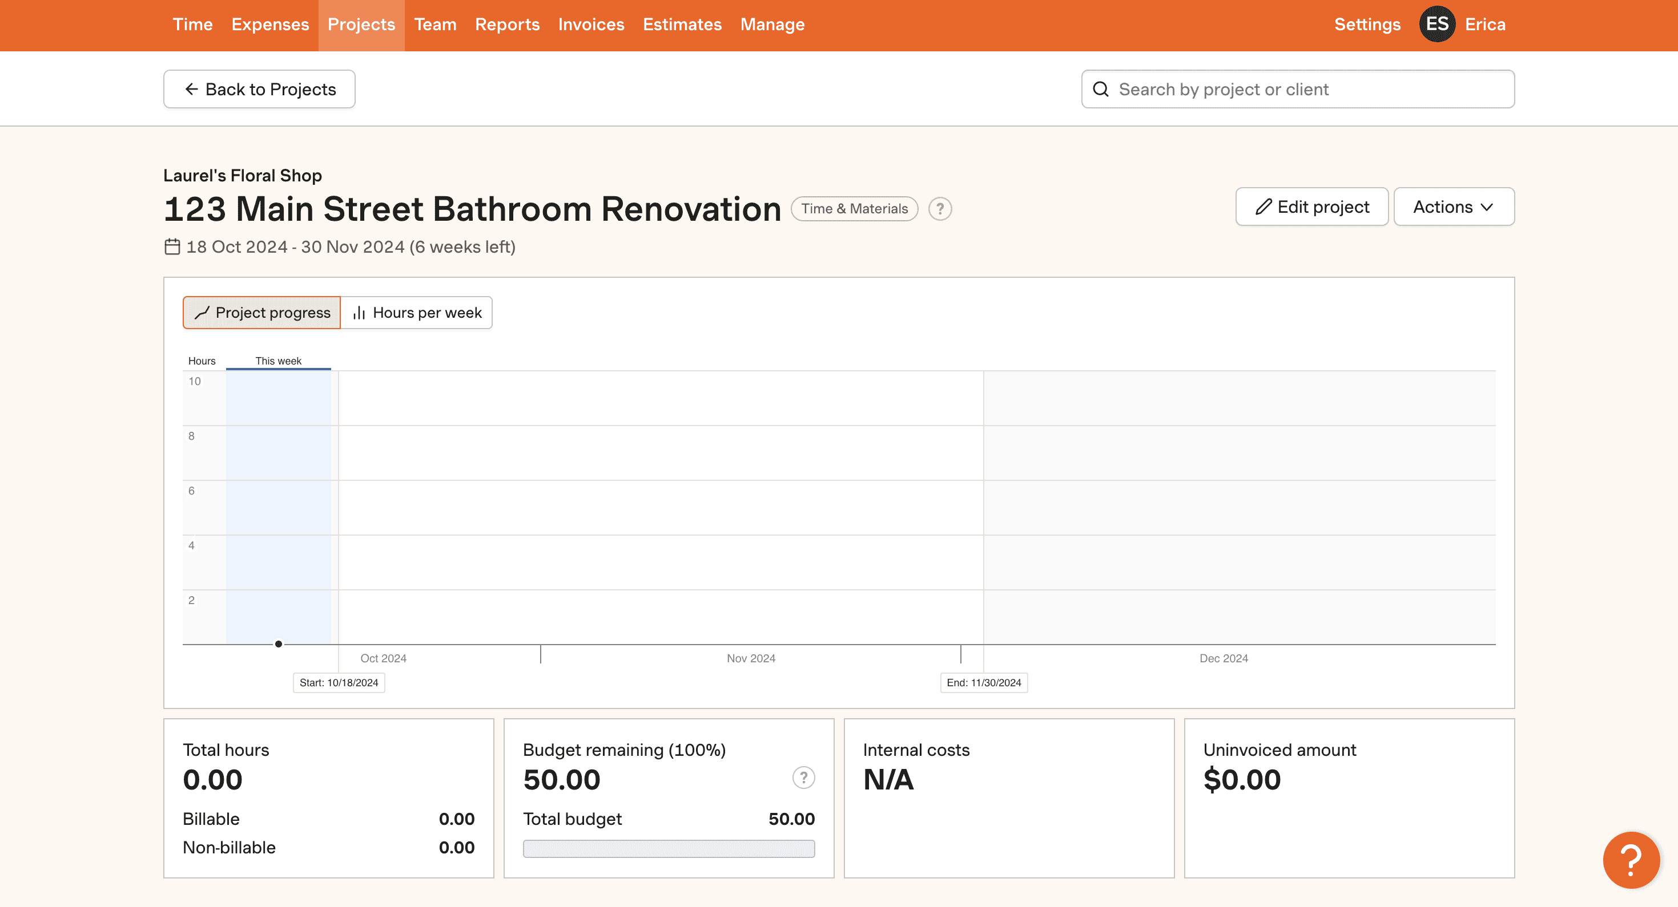Go to the Invoices tab
1678x907 pixels.
point(591,24)
